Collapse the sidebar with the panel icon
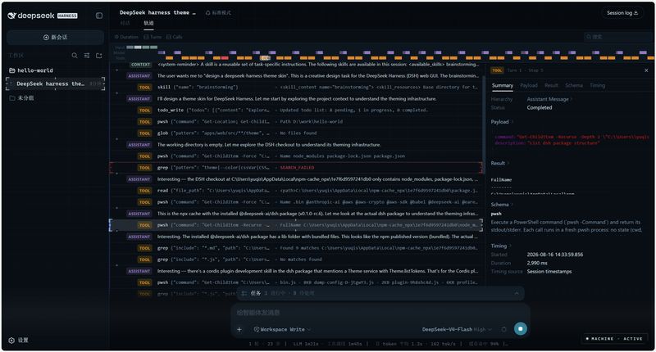 tap(99, 16)
